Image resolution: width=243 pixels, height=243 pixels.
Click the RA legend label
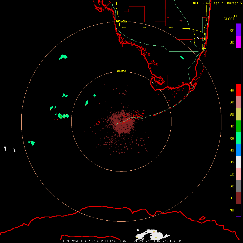tap(232, 139)
